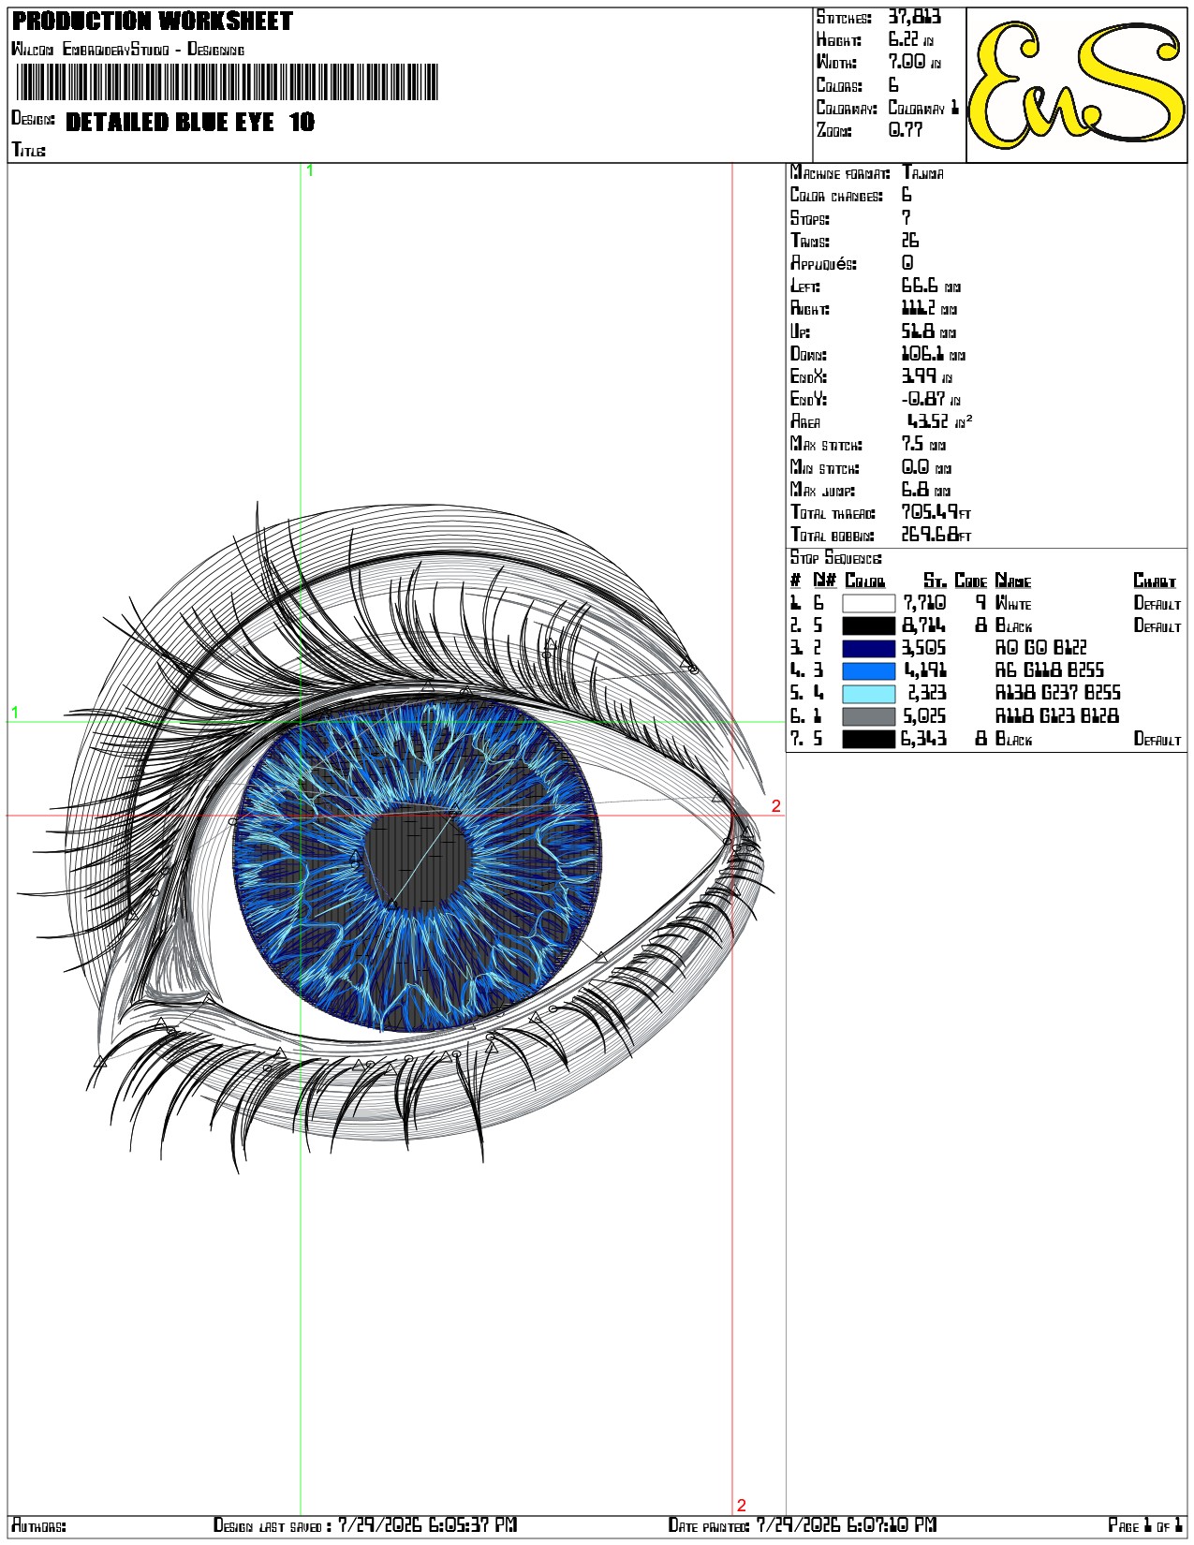
Task: Click the "Name" column header
Action: 1012,581
